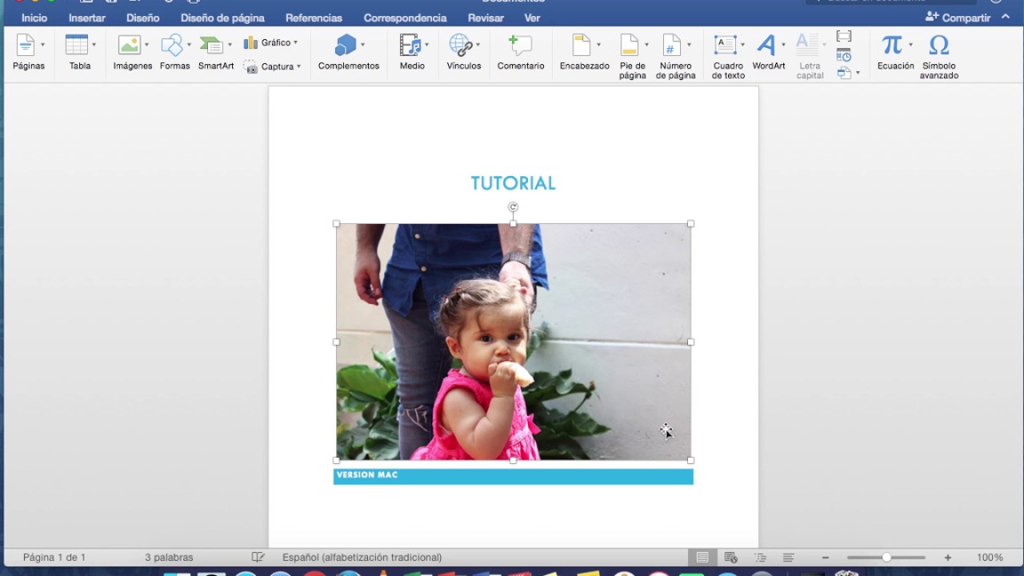Open the Formas shapes gallery

[x=172, y=45]
